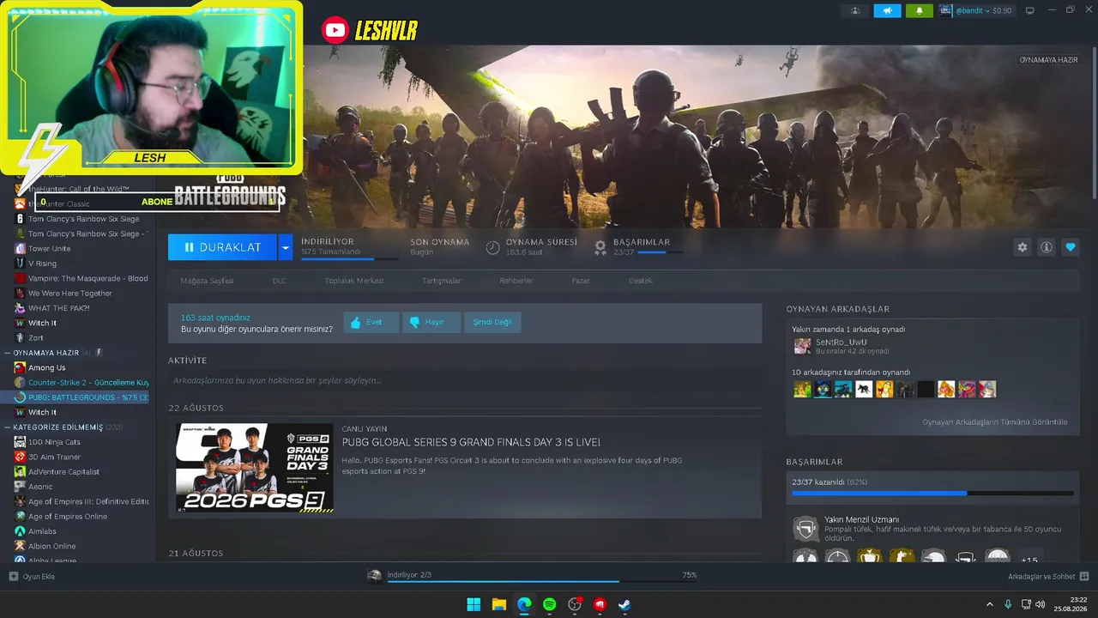Open the Oyun Ekle menu
This screenshot has height=618, width=1098.
(x=32, y=576)
